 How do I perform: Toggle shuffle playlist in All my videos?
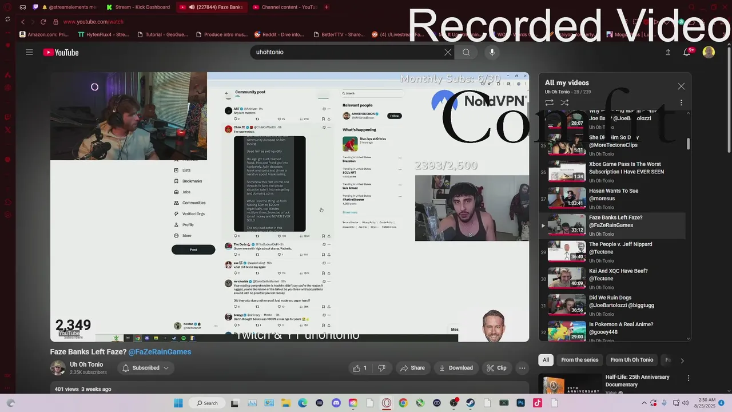tap(564, 102)
